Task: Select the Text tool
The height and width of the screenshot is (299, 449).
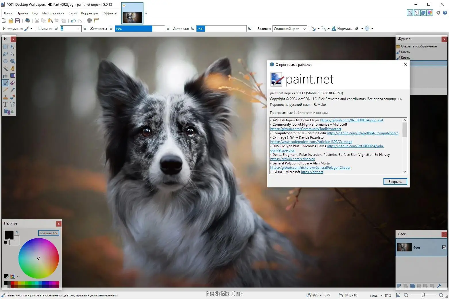Action: (x=5, y=104)
